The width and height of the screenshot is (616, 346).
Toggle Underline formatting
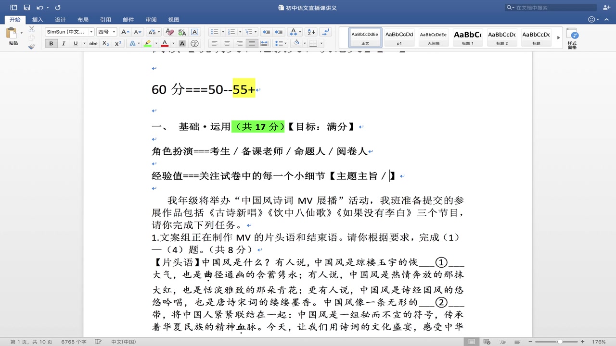[x=76, y=43]
